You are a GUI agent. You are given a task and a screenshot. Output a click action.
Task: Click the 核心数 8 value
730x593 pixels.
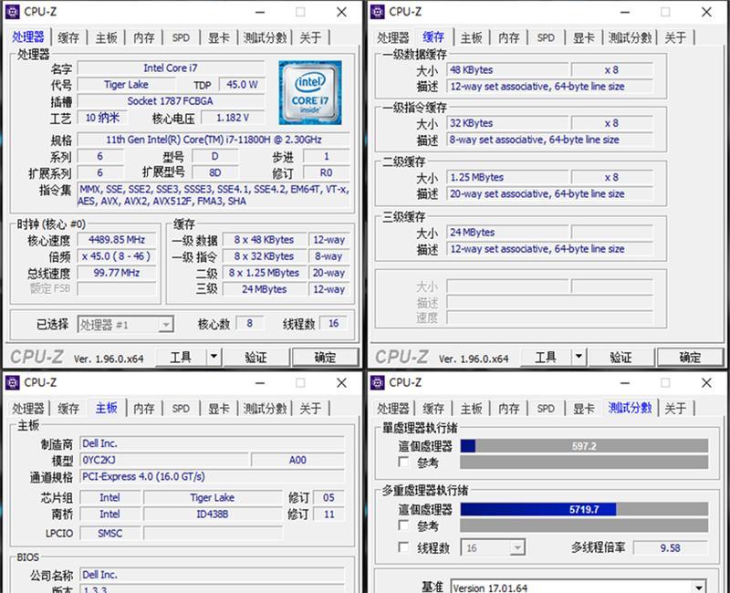[x=250, y=324]
